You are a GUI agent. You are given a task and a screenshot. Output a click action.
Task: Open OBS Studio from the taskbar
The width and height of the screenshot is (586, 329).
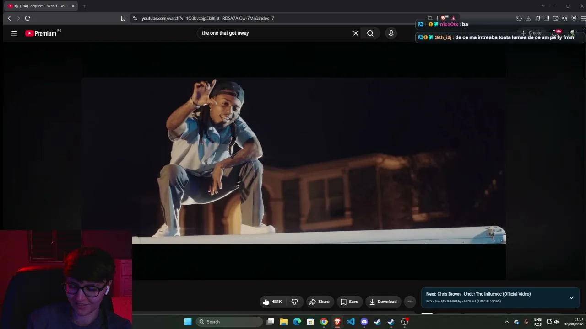404,322
